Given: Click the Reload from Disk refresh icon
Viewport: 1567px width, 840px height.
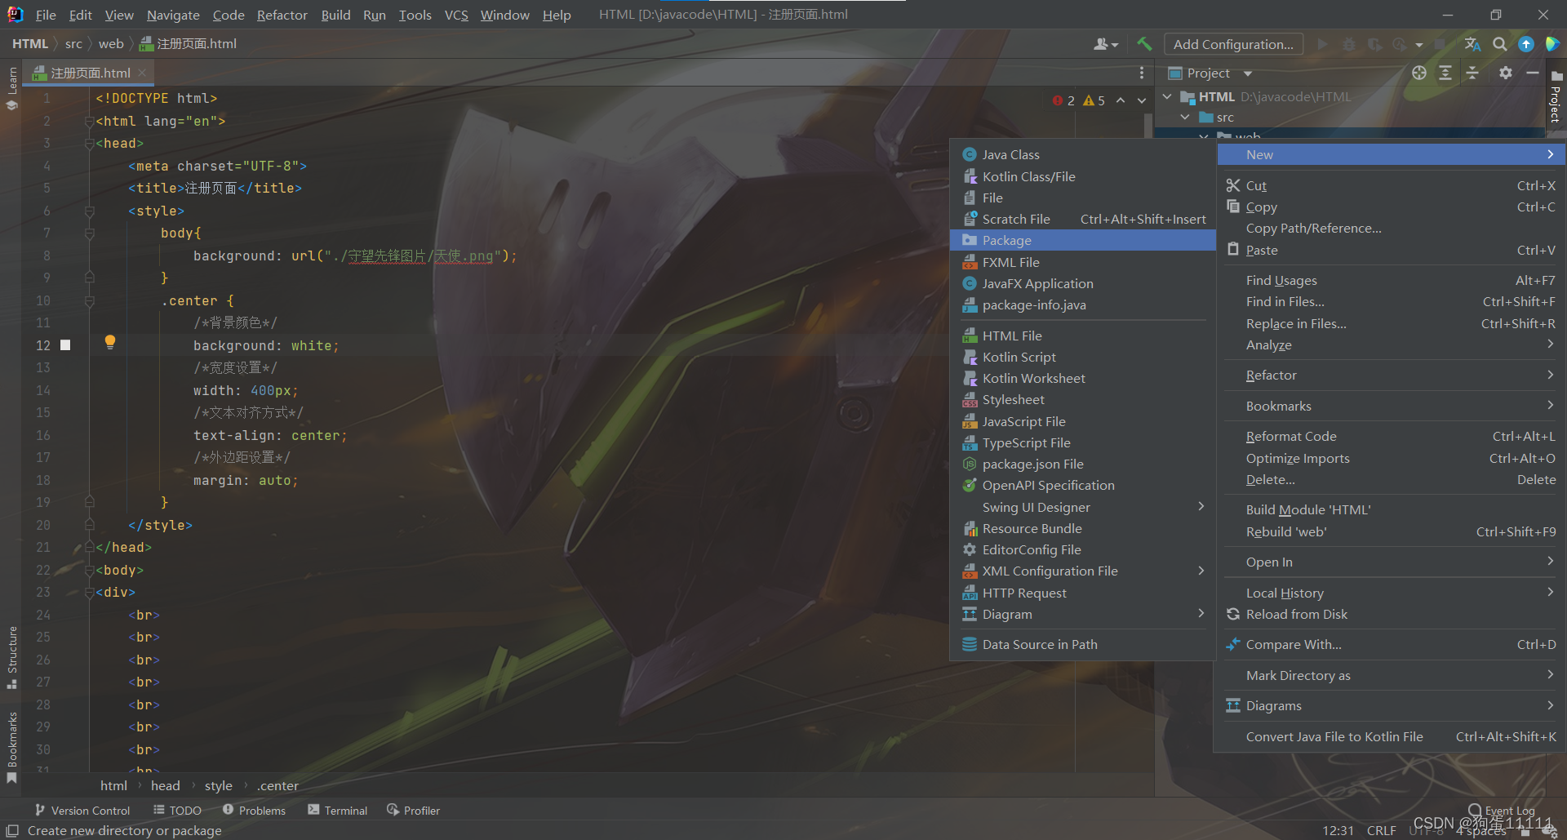Looking at the screenshot, I should click(1233, 614).
